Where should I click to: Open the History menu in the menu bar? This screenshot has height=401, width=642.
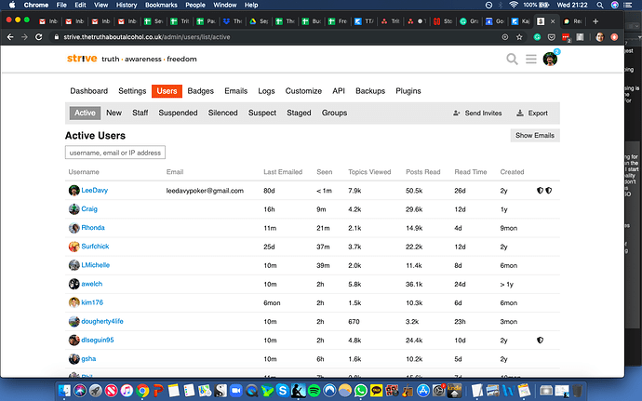point(127,5)
